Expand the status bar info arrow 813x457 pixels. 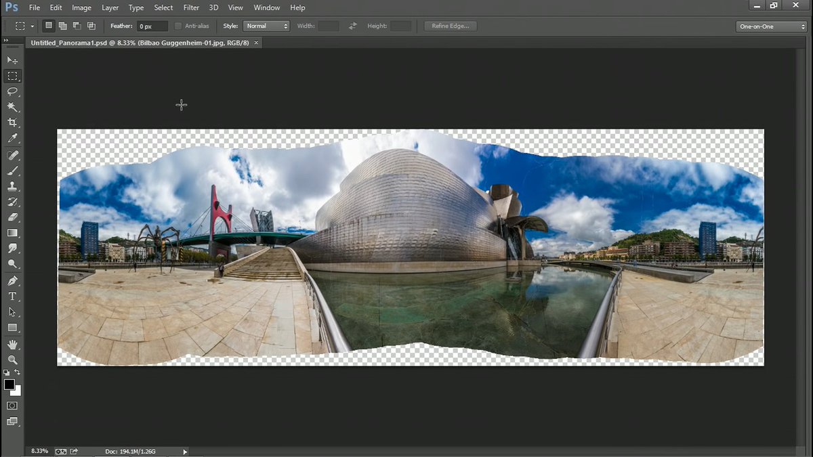(185, 452)
